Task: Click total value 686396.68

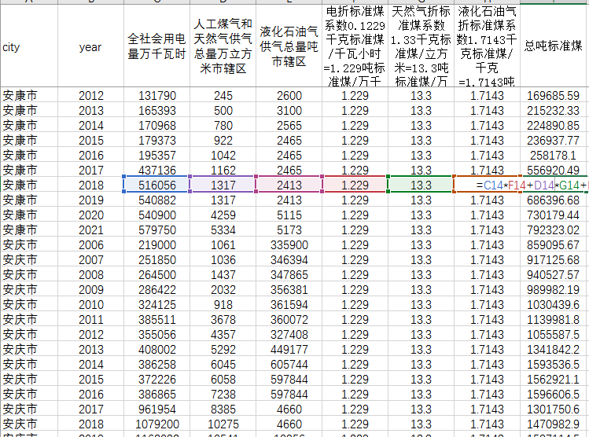Action: [x=554, y=200]
